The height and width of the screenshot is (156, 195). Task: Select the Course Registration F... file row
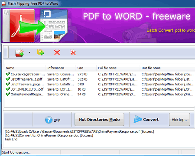point(100,74)
